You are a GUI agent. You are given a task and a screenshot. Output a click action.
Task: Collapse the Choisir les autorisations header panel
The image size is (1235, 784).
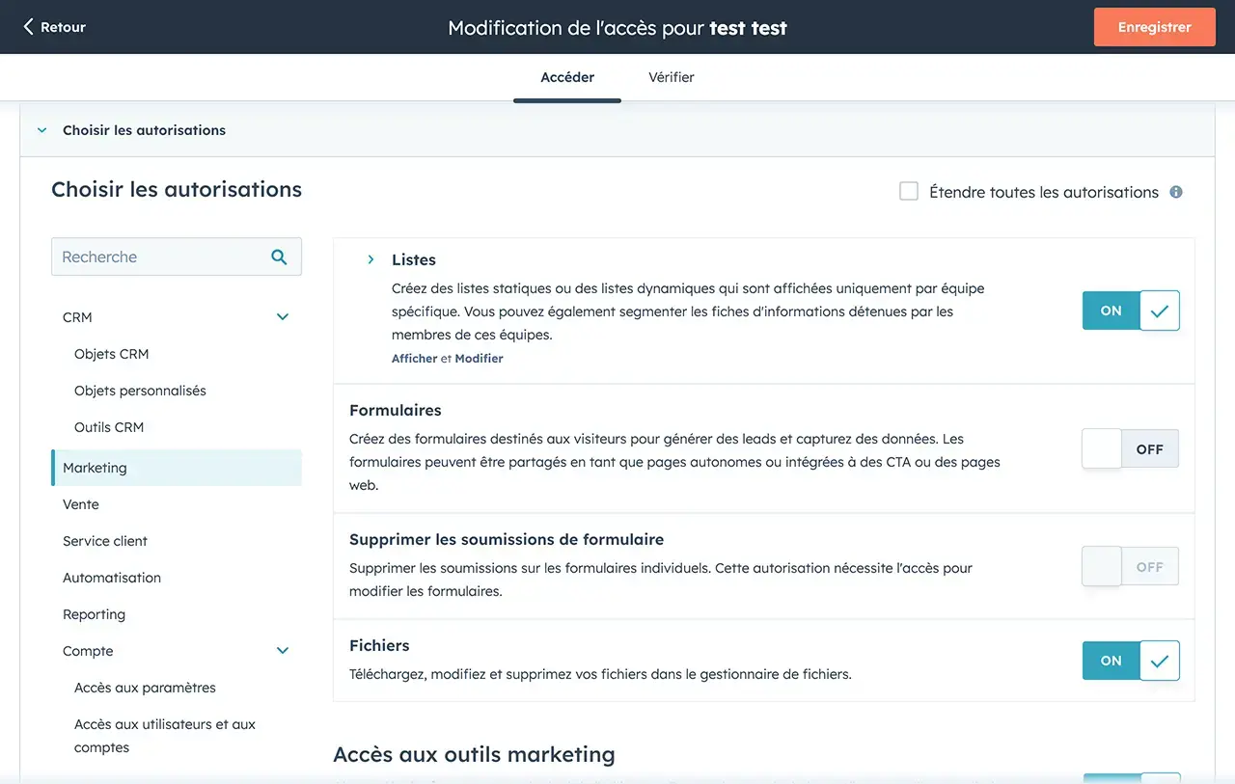(42, 130)
